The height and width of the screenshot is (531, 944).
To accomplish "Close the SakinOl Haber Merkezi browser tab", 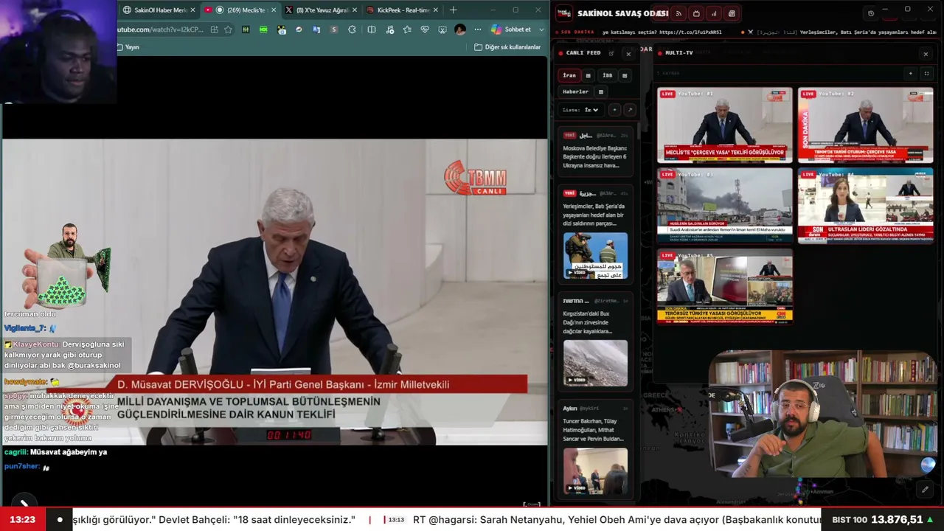I will click(193, 10).
